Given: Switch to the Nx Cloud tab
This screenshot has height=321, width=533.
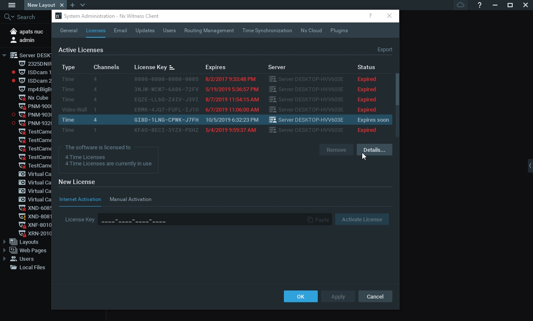Looking at the screenshot, I should click(311, 31).
